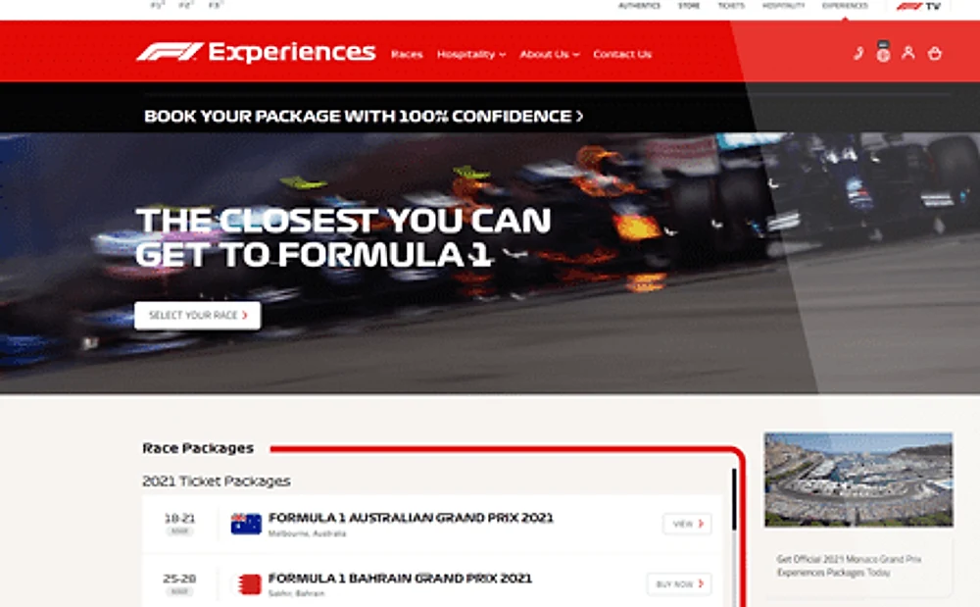Click the F1 Experiences logo
The image size is (980, 607).
(x=256, y=52)
